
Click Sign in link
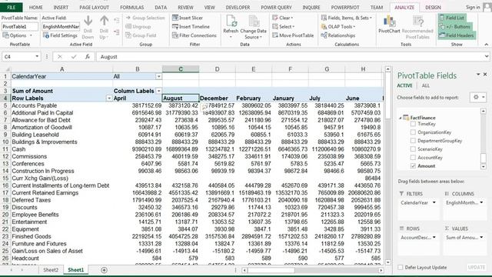[x=473, y=7]
